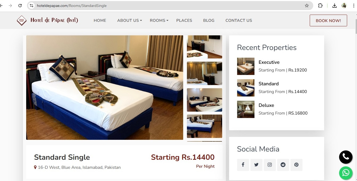Select the first room thumbnail with desk
Image resolution: width=357 pixels, height=181 pixels.
point(205,47)
